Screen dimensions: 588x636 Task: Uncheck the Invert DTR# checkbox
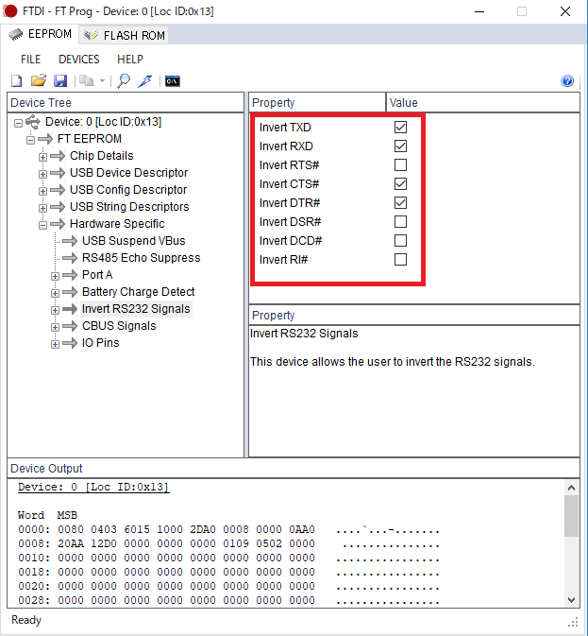[x=400, y=203]
